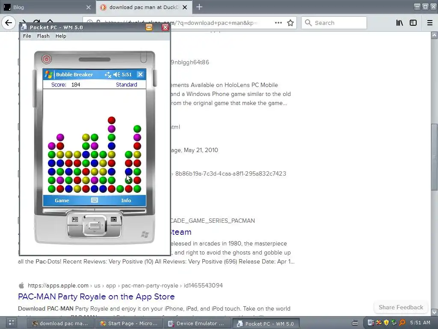Toggle the browser sidebar icon
Viewport: 438px width, 329px height.
(x=413, y=23)
